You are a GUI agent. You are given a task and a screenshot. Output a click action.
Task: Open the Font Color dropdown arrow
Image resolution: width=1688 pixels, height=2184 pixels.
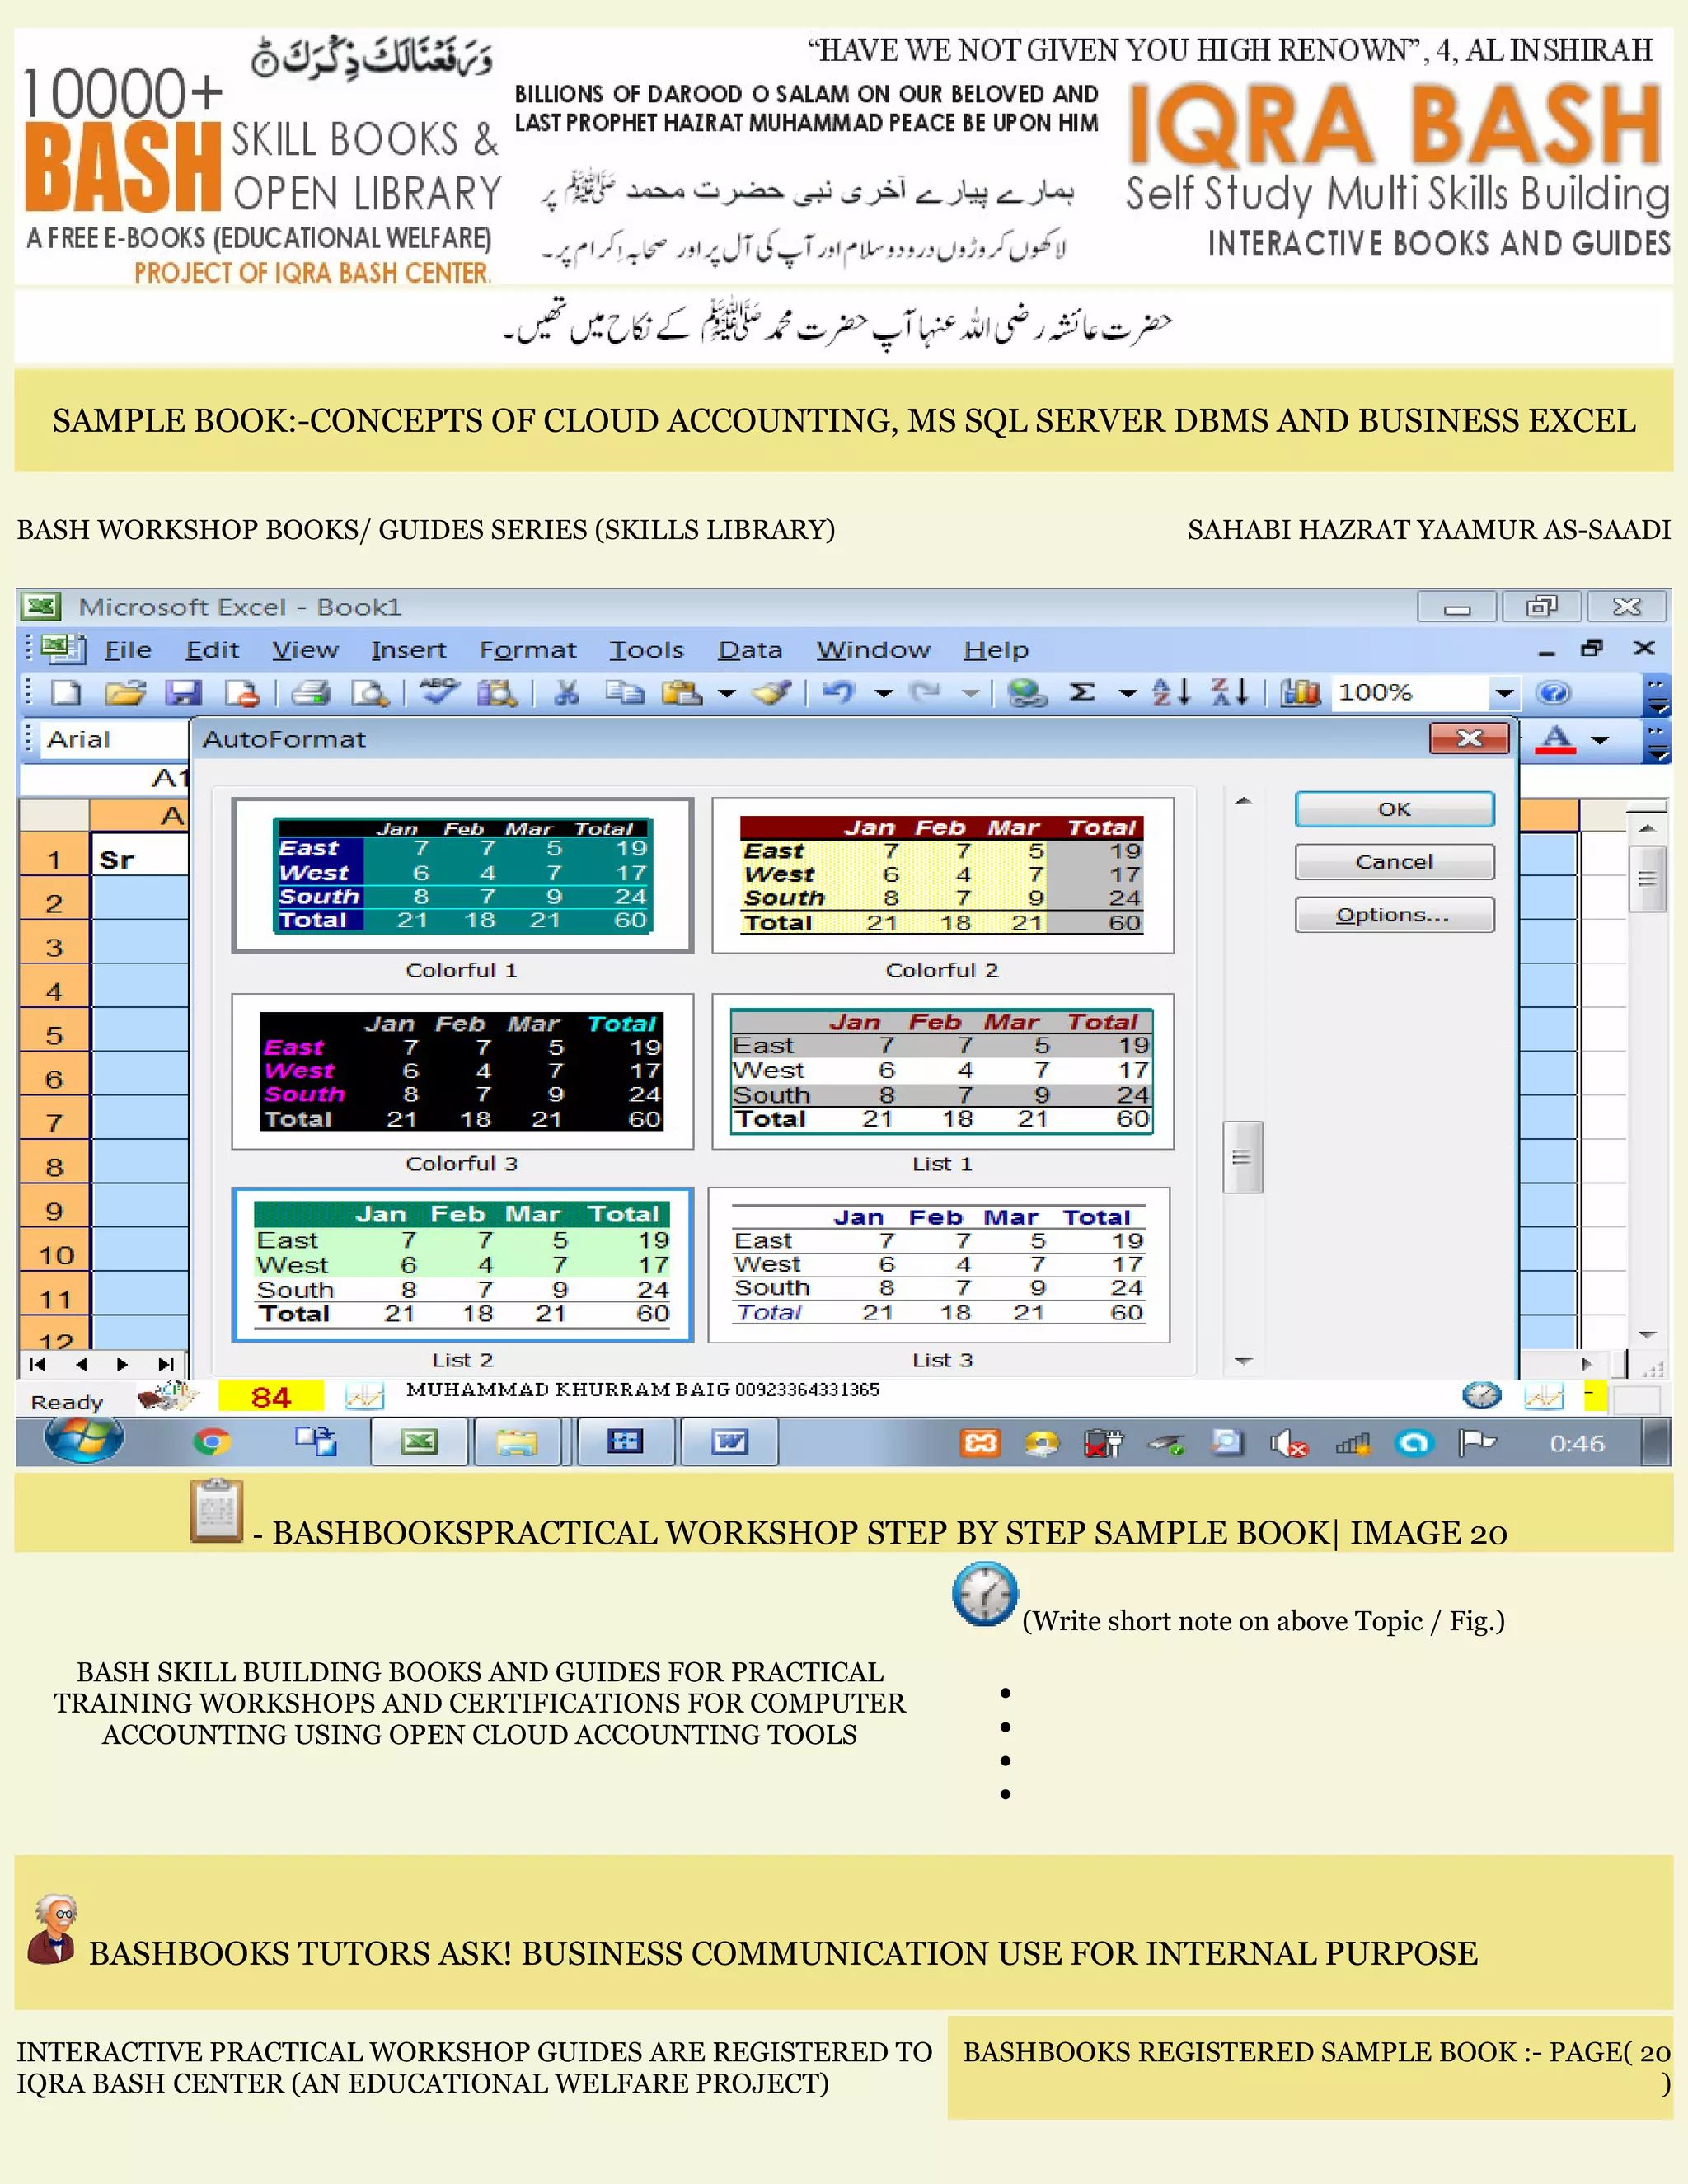coord(1600,740)
